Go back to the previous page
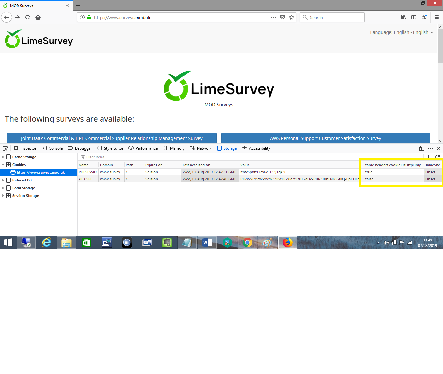The image size is (443, 374). [x=6, y=17]
